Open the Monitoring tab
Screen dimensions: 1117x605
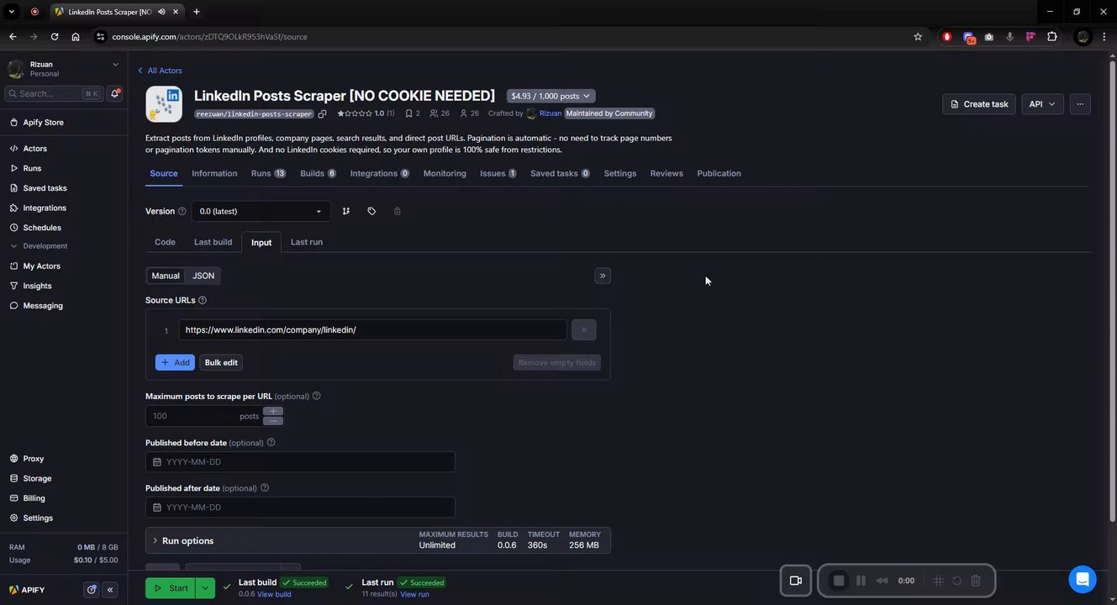point(445,173)
